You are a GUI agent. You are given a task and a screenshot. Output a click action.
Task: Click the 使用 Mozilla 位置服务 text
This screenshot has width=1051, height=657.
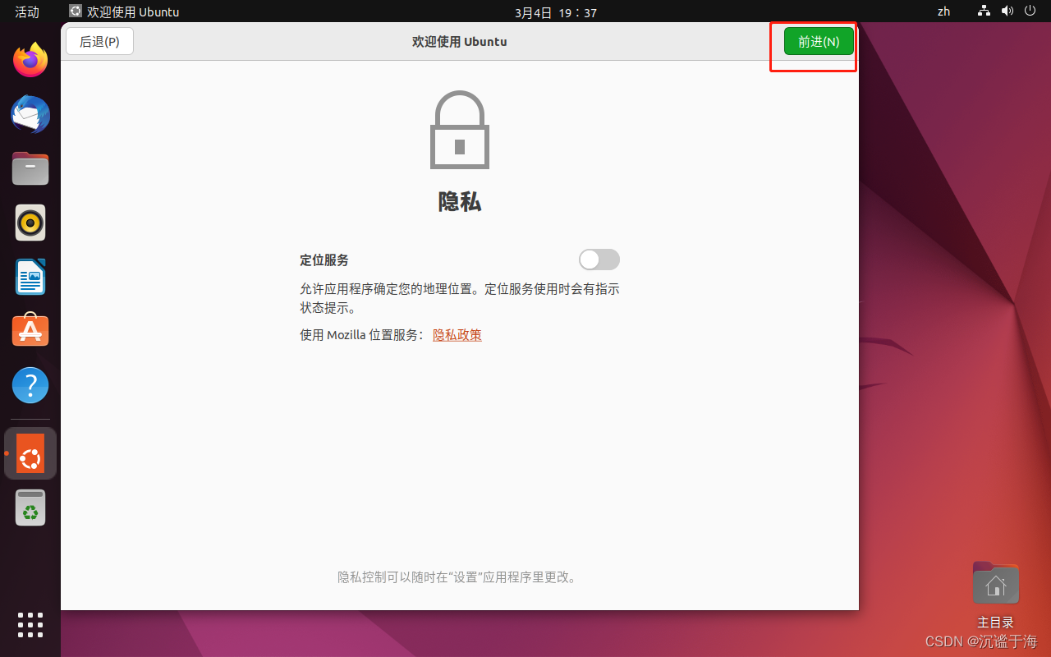click(x=361, y=334)
